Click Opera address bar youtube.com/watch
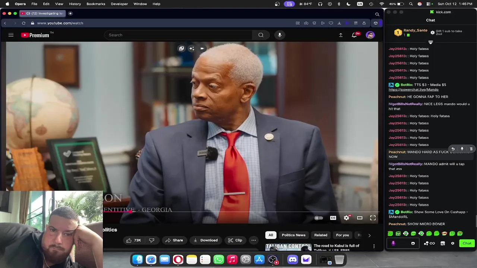The height and width of the screenshot is (268, 477). [60, 23]
